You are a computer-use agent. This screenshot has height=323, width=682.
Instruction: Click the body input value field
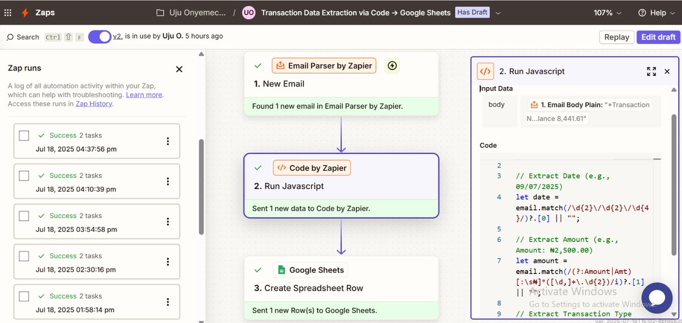(590, 111)
